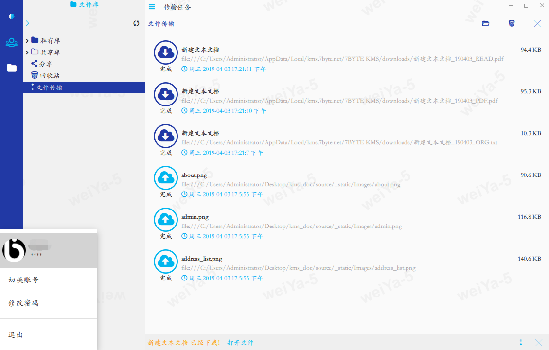
Task: Click upload cloud icon for address_list.png
Action: (166, 262)
